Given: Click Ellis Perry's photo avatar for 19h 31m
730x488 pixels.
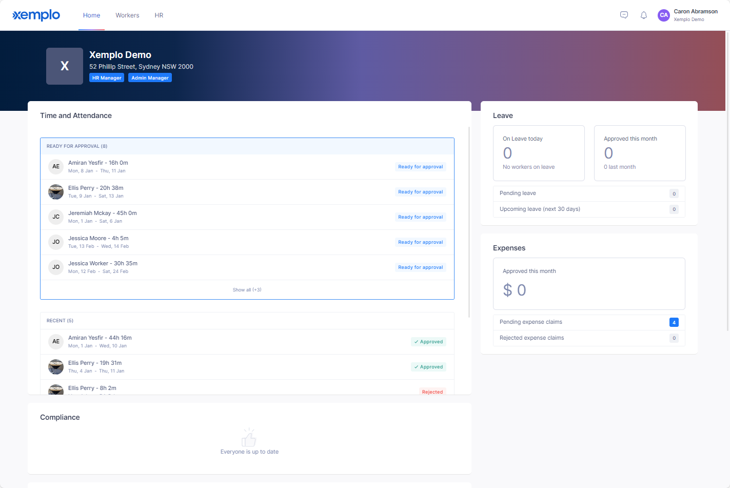Looking at the screenshot, I should coord(56,367).
